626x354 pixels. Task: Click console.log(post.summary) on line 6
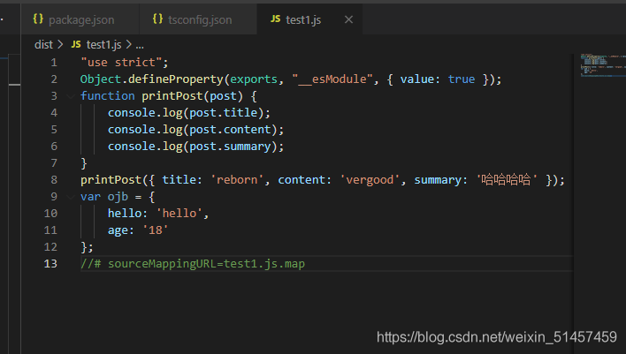(193, 147)
